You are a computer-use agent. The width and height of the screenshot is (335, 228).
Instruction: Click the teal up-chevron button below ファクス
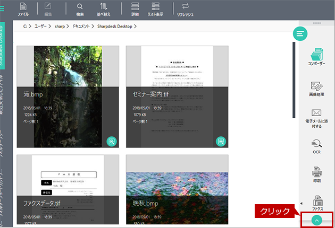click(x=317, y=221)
